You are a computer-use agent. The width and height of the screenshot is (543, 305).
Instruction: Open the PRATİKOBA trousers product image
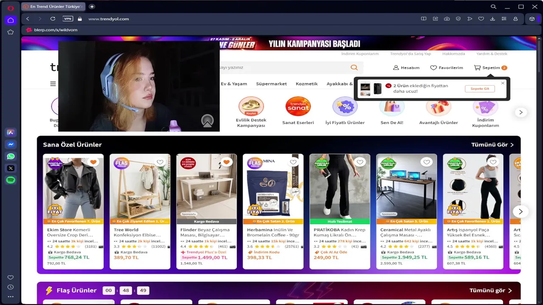[340, 186]
